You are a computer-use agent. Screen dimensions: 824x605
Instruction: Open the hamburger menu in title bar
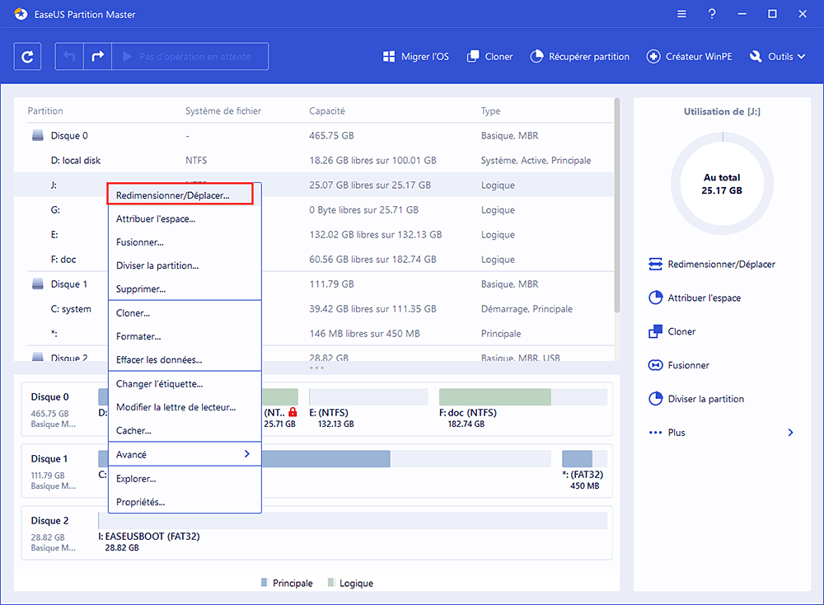(681, 14)
